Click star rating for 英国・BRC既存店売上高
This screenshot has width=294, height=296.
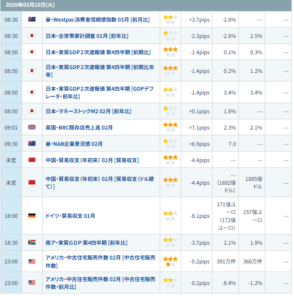point(170,128)
